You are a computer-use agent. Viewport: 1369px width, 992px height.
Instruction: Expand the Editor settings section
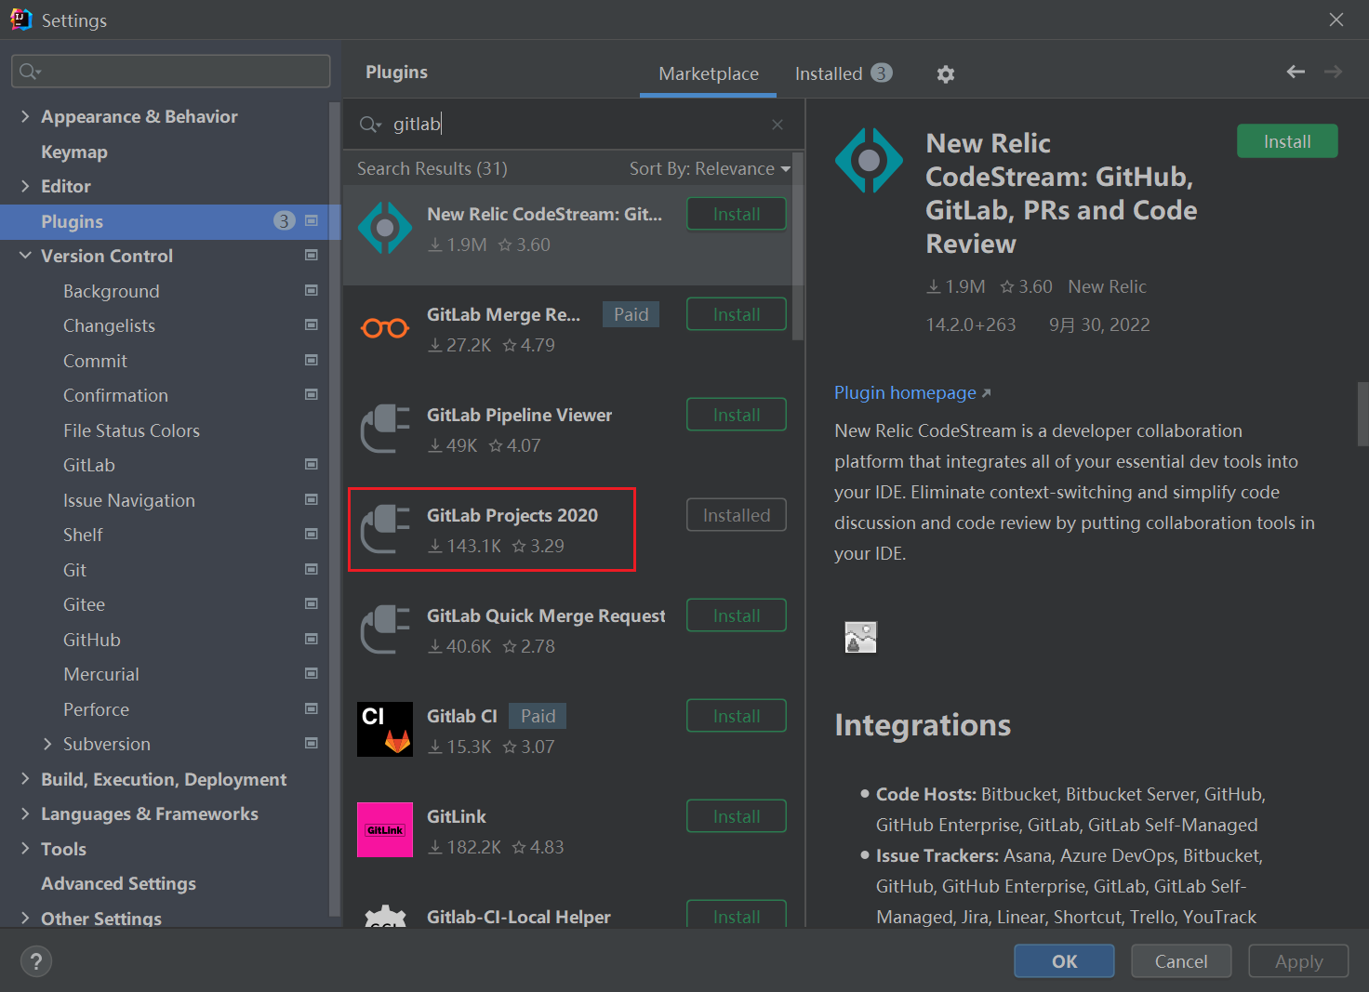pyautogui.click(x=25, y=186)
